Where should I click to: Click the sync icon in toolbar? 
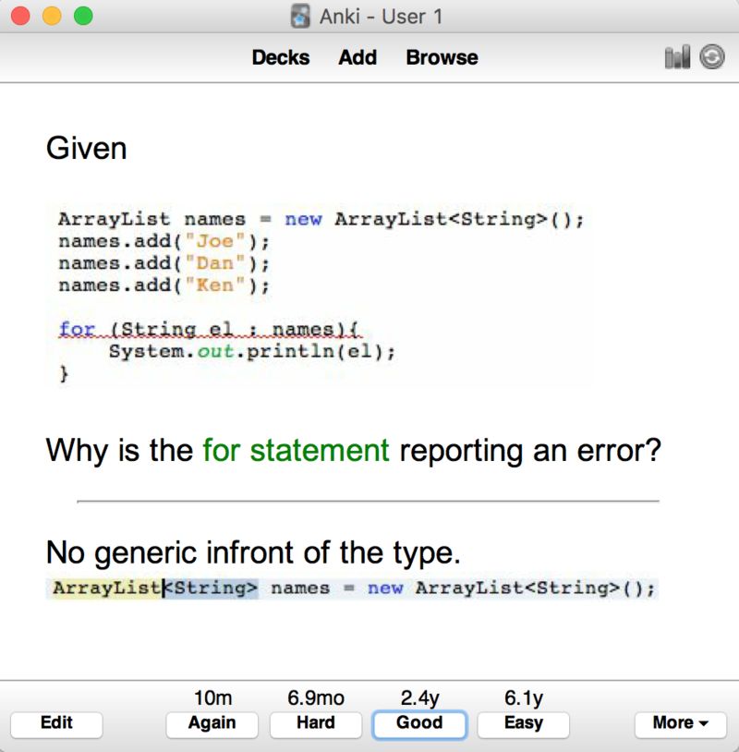point(711,57)
